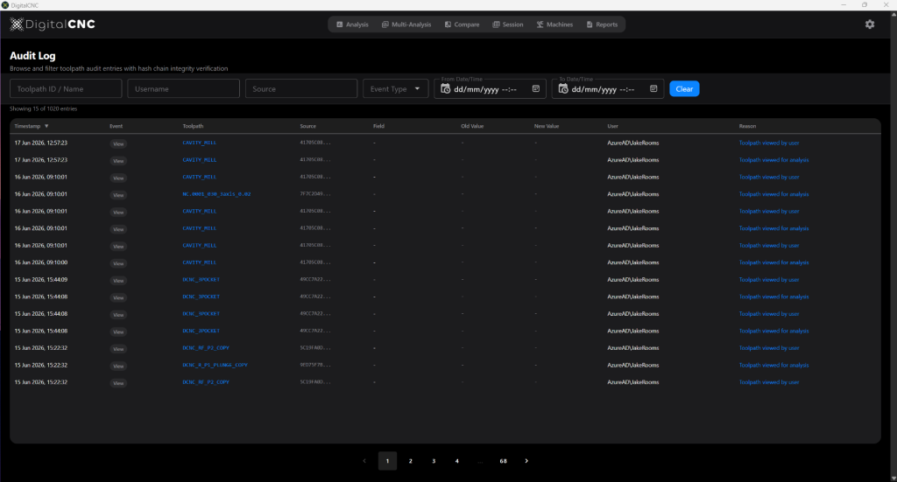Switch to the Analysis tab
This screenshot has width=897, height=482.
tap(352, 24)
